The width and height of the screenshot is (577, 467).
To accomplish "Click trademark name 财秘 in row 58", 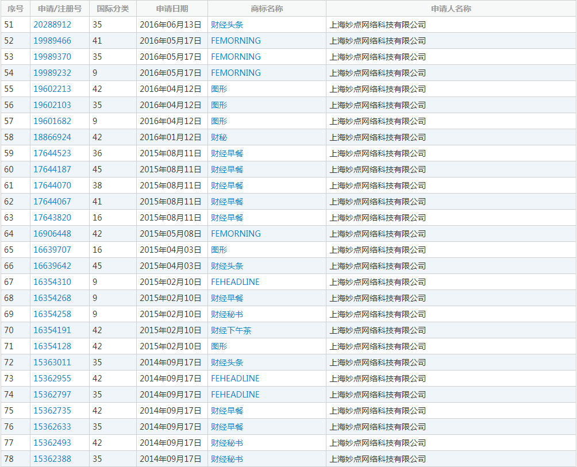I will point(219,137).
